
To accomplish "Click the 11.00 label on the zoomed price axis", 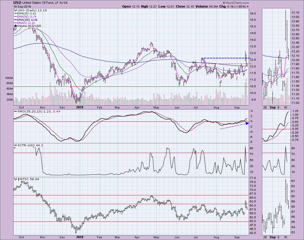I will click(x=295, y=103).
